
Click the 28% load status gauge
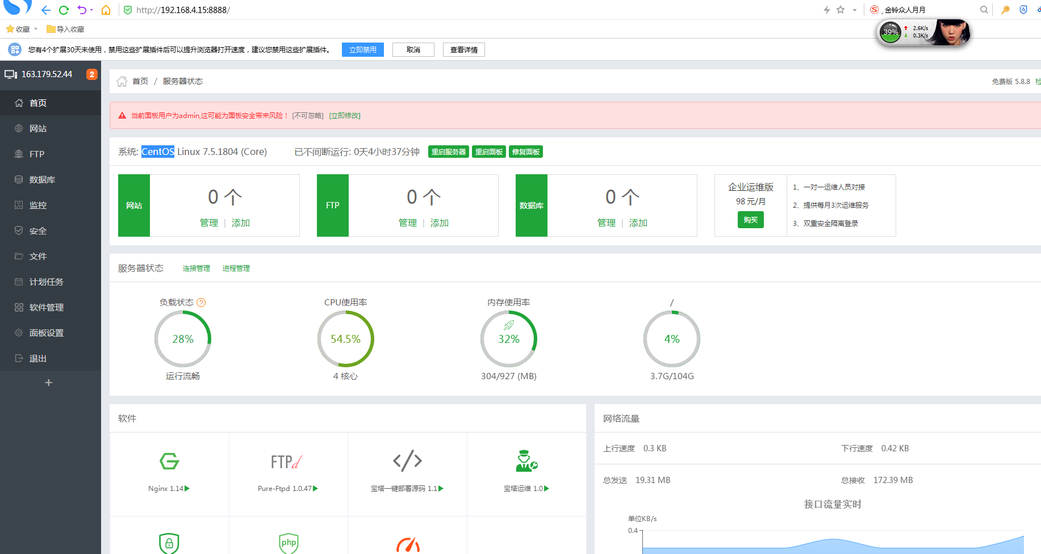click(x=183, y=339)
